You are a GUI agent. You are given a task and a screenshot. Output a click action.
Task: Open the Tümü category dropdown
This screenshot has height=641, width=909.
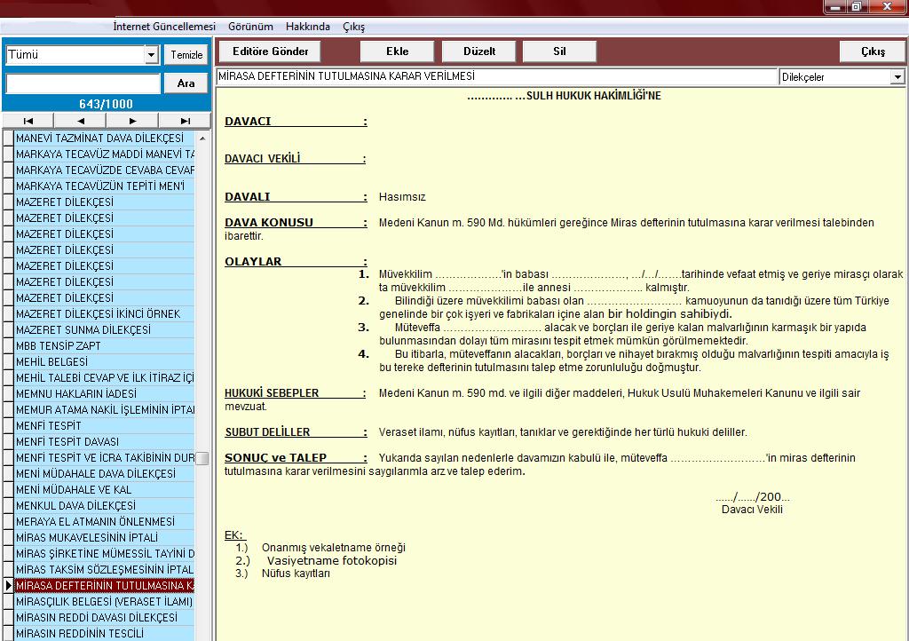coord(151,55)
